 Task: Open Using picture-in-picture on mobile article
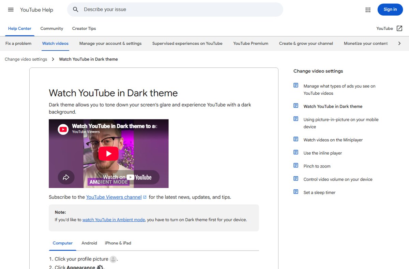pos(341,123)
